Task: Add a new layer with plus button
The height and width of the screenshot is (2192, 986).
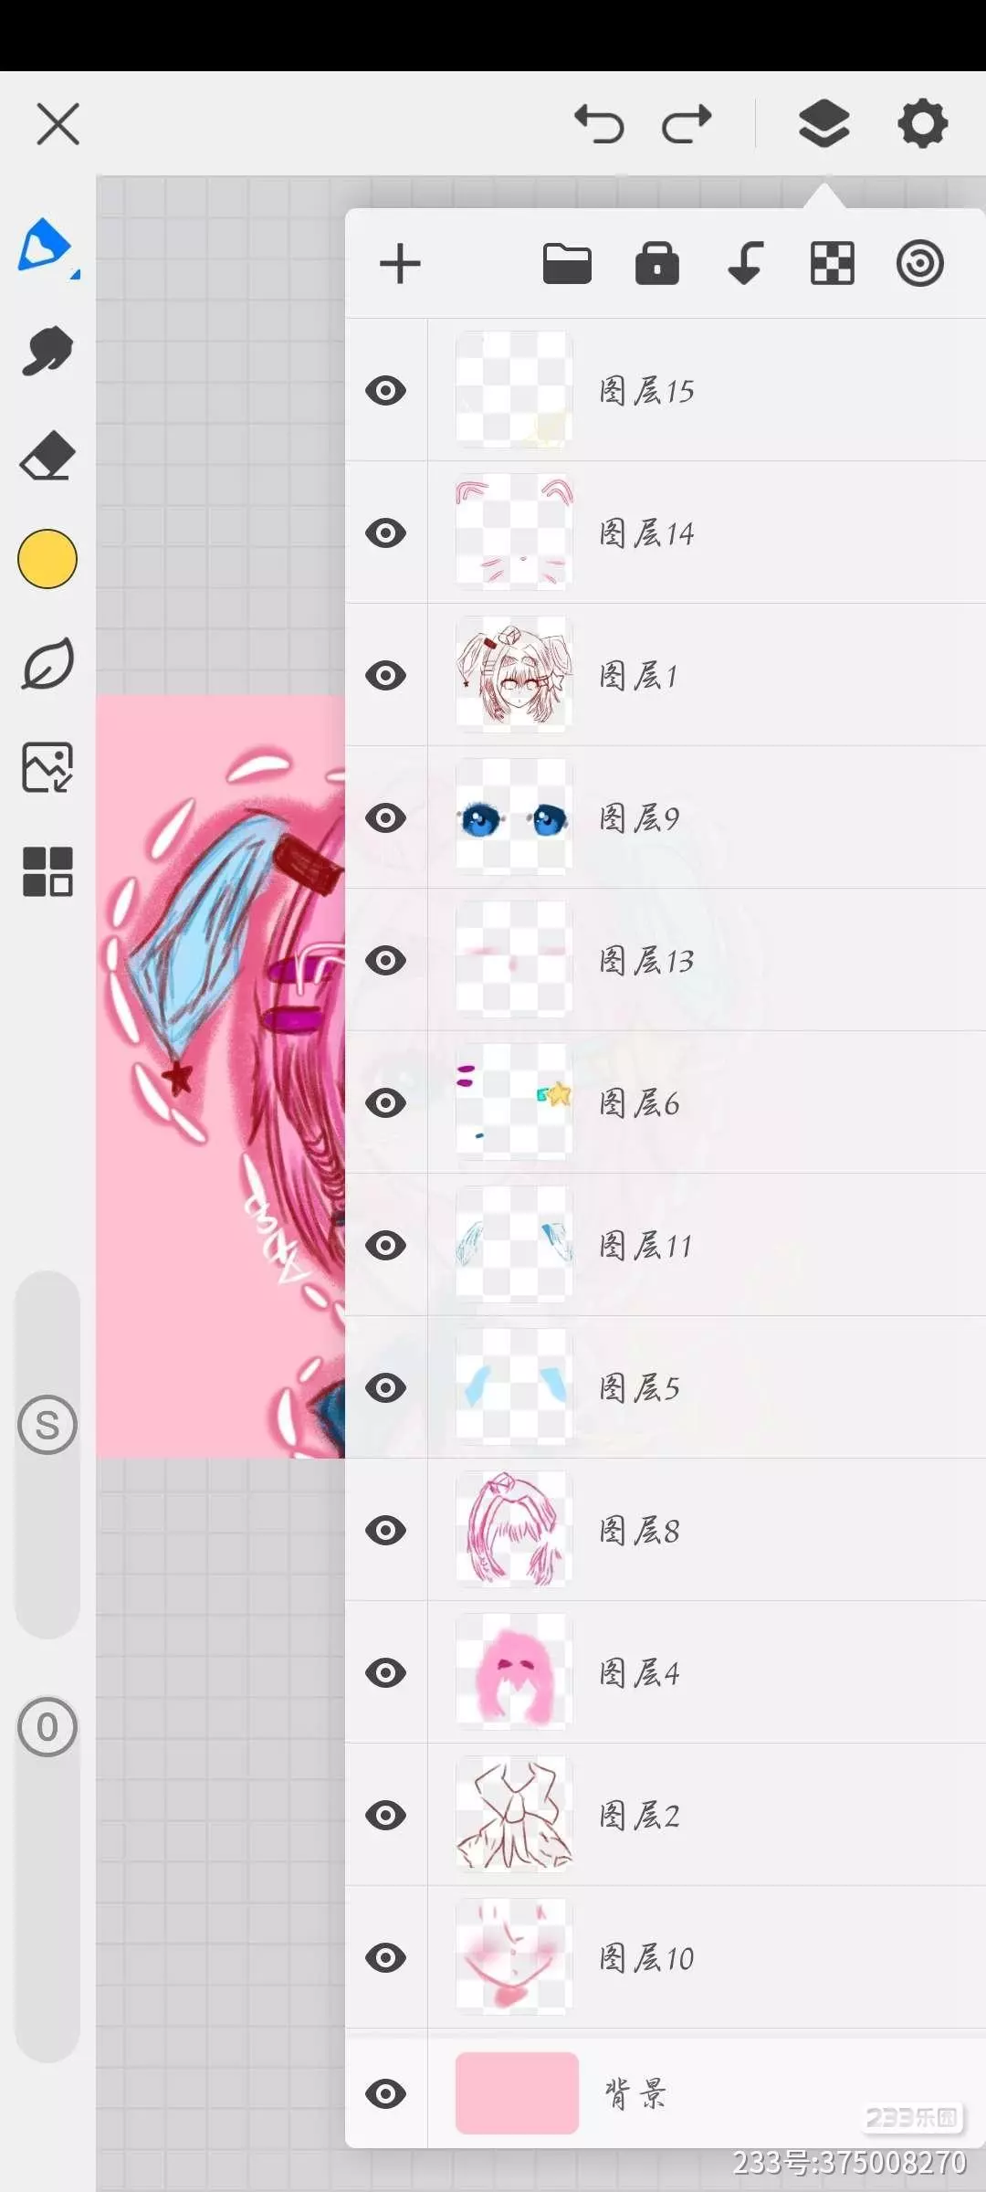Action: coord(400,265)
